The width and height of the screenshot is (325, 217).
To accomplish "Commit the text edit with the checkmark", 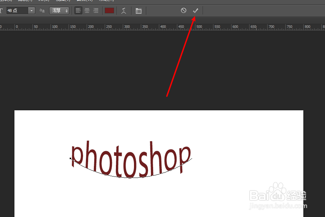I will (195, 10).
